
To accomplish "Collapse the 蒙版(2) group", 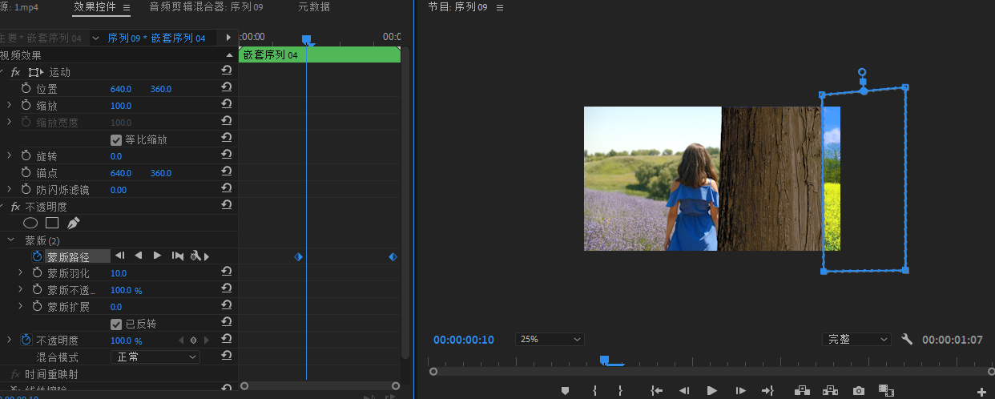I will tap(10, 240).
